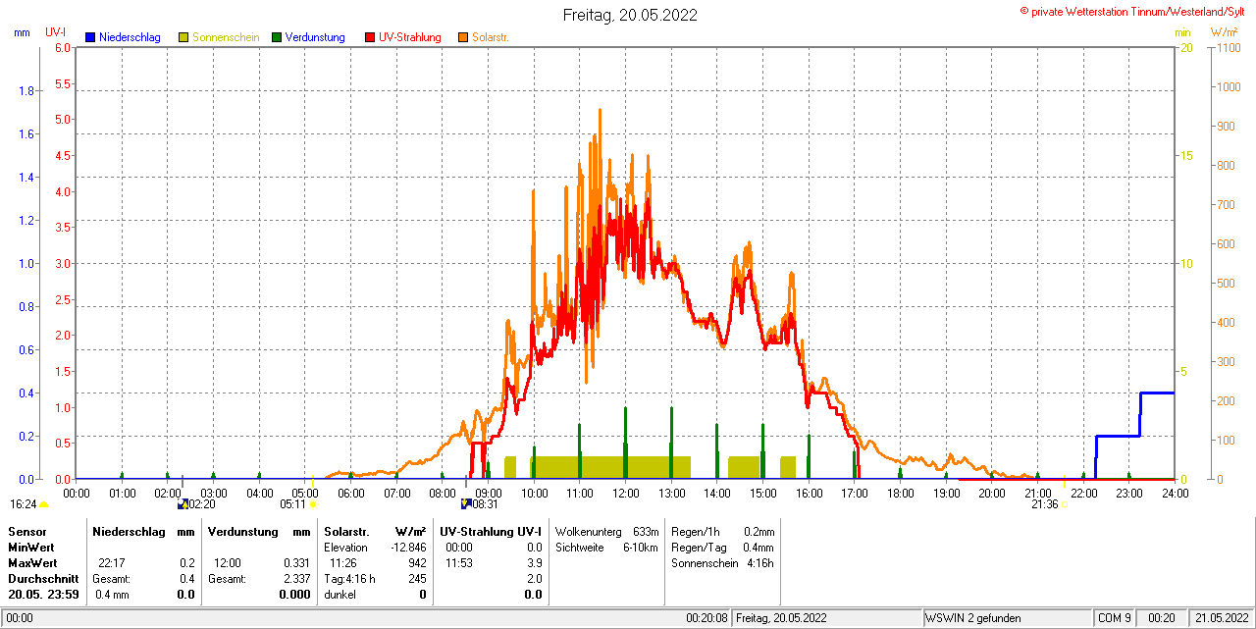This screenshot has width=1256, height=629.
Task: Click the 11:26 solar maximum time
Action: click(343, 563)
